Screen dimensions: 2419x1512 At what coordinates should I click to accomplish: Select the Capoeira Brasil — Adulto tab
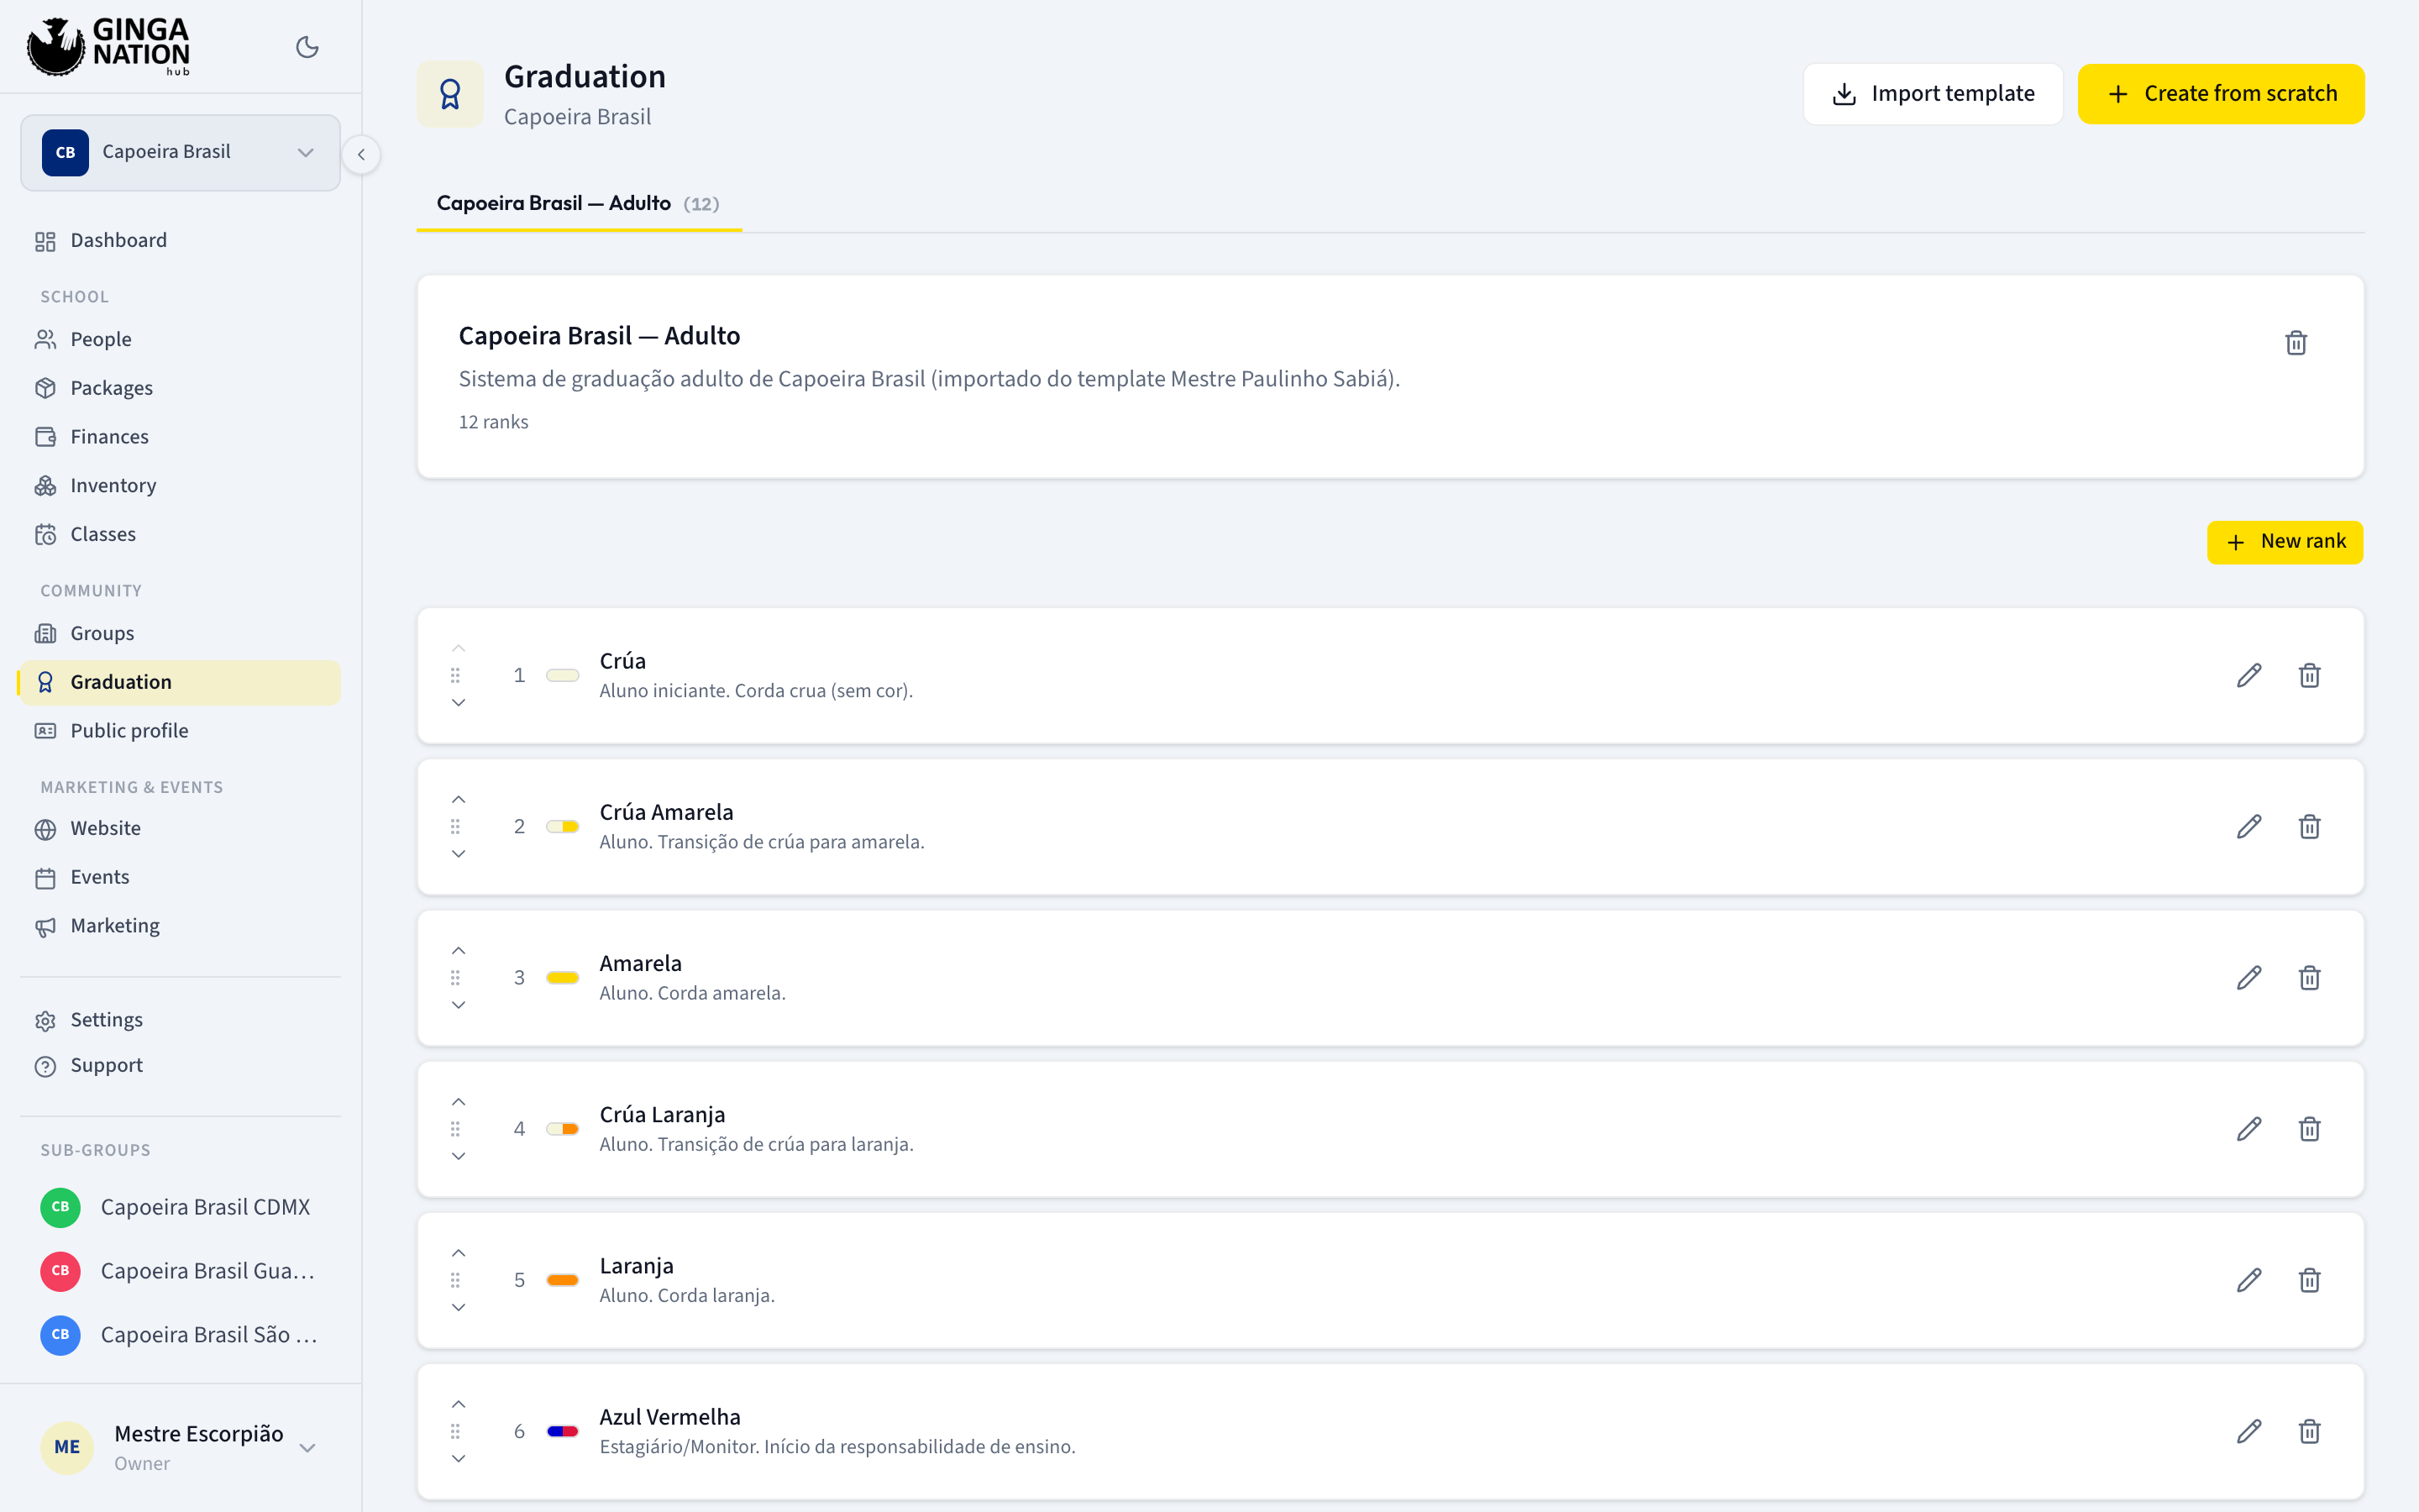(x=578, y=204)
